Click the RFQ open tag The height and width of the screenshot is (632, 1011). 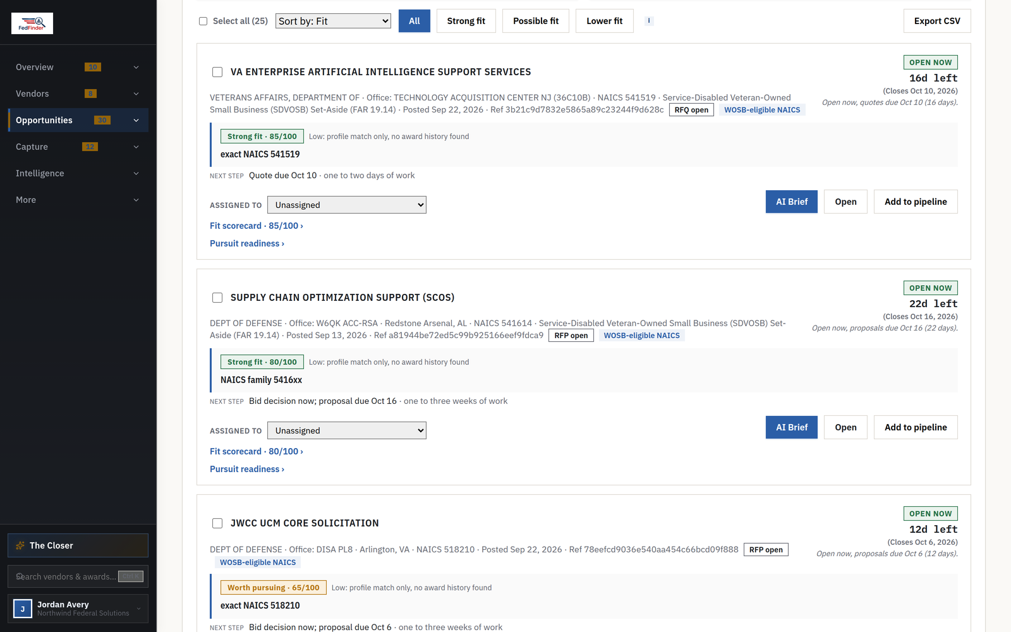691,110
